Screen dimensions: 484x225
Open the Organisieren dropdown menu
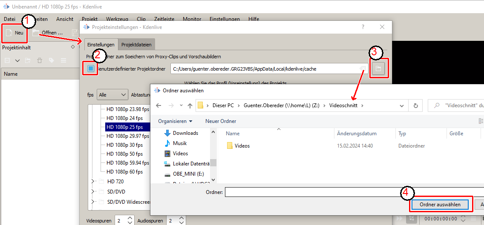pos(175,121)
